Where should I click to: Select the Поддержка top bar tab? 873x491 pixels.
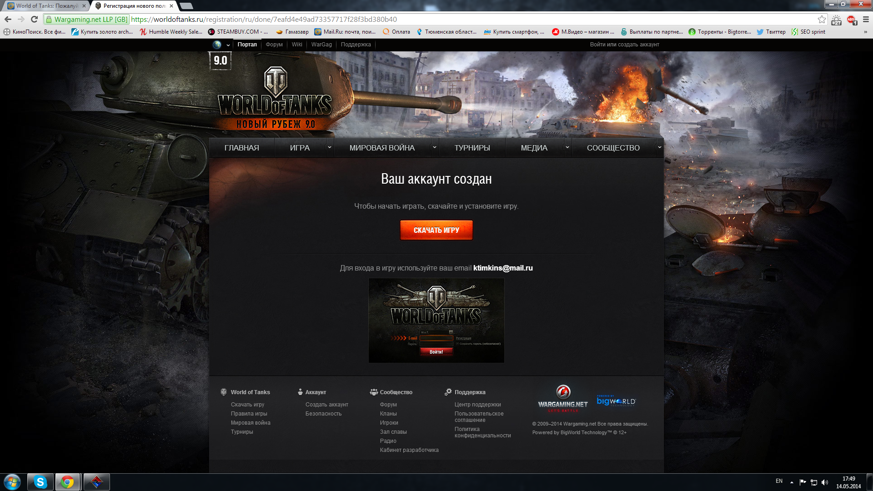(x=356, y=45)
